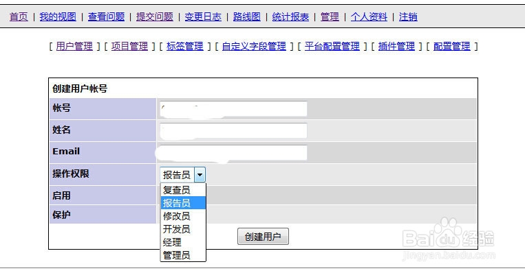
Task: Click the 帐号 label
Action: tap(61, 108)
